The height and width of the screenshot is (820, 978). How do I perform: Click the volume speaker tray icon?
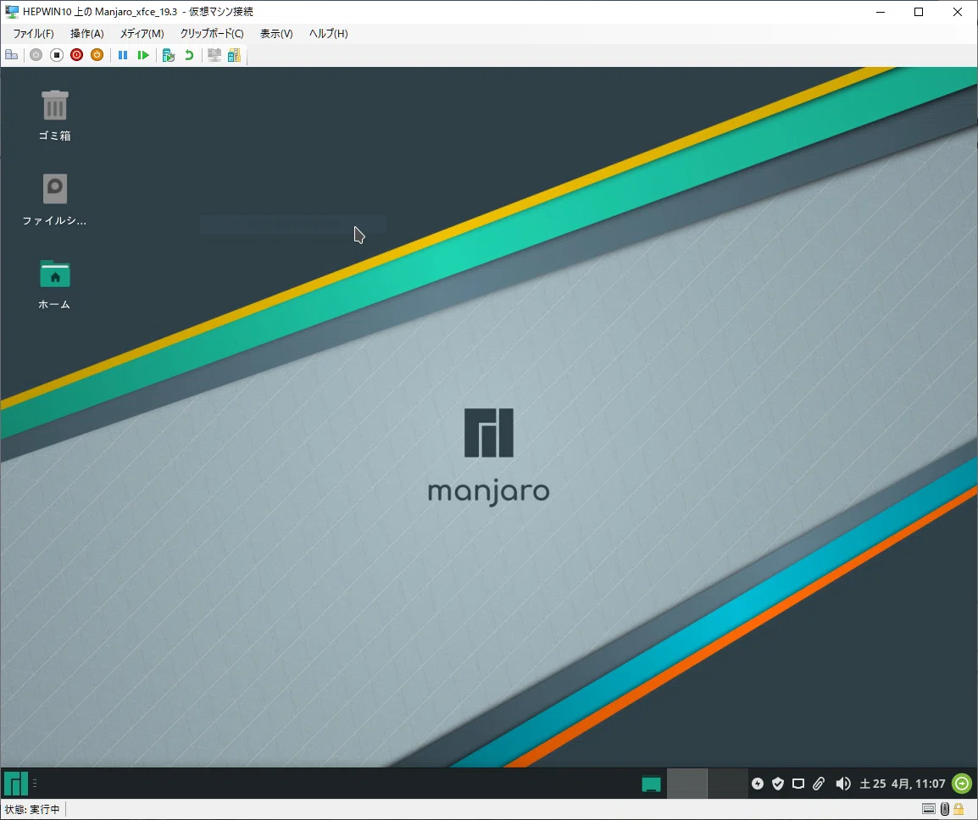click(x=842, y=784)
